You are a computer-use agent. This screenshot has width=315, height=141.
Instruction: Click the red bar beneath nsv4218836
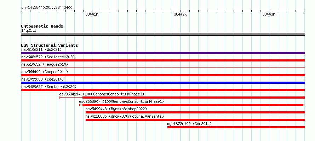coord(195,120)
